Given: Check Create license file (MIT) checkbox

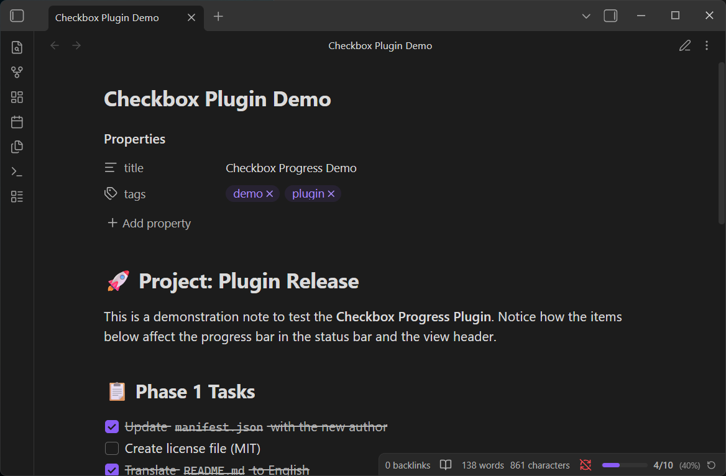Looking at the screenshot, I should click(112, 448).
